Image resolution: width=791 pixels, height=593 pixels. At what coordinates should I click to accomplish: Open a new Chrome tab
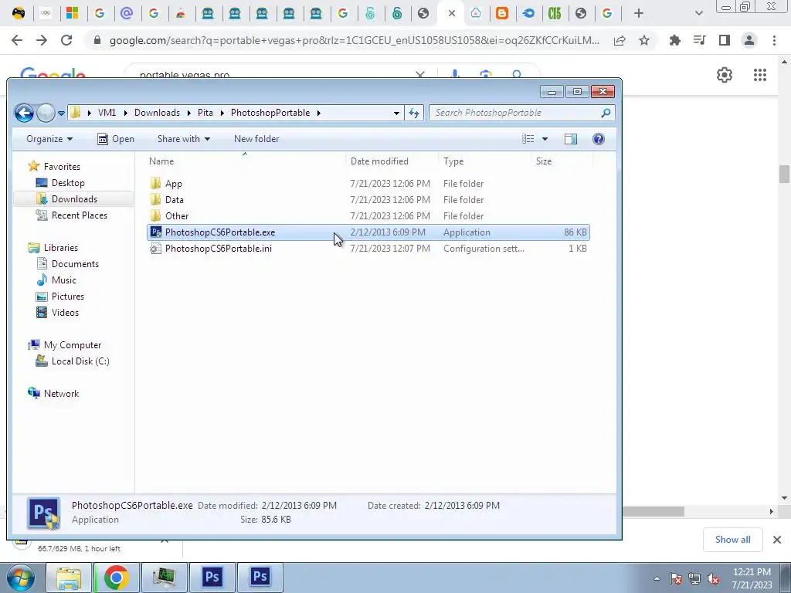point(639,14)
